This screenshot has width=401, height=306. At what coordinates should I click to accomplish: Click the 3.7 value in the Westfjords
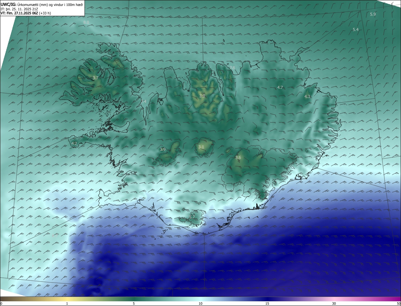click(96, 78)
